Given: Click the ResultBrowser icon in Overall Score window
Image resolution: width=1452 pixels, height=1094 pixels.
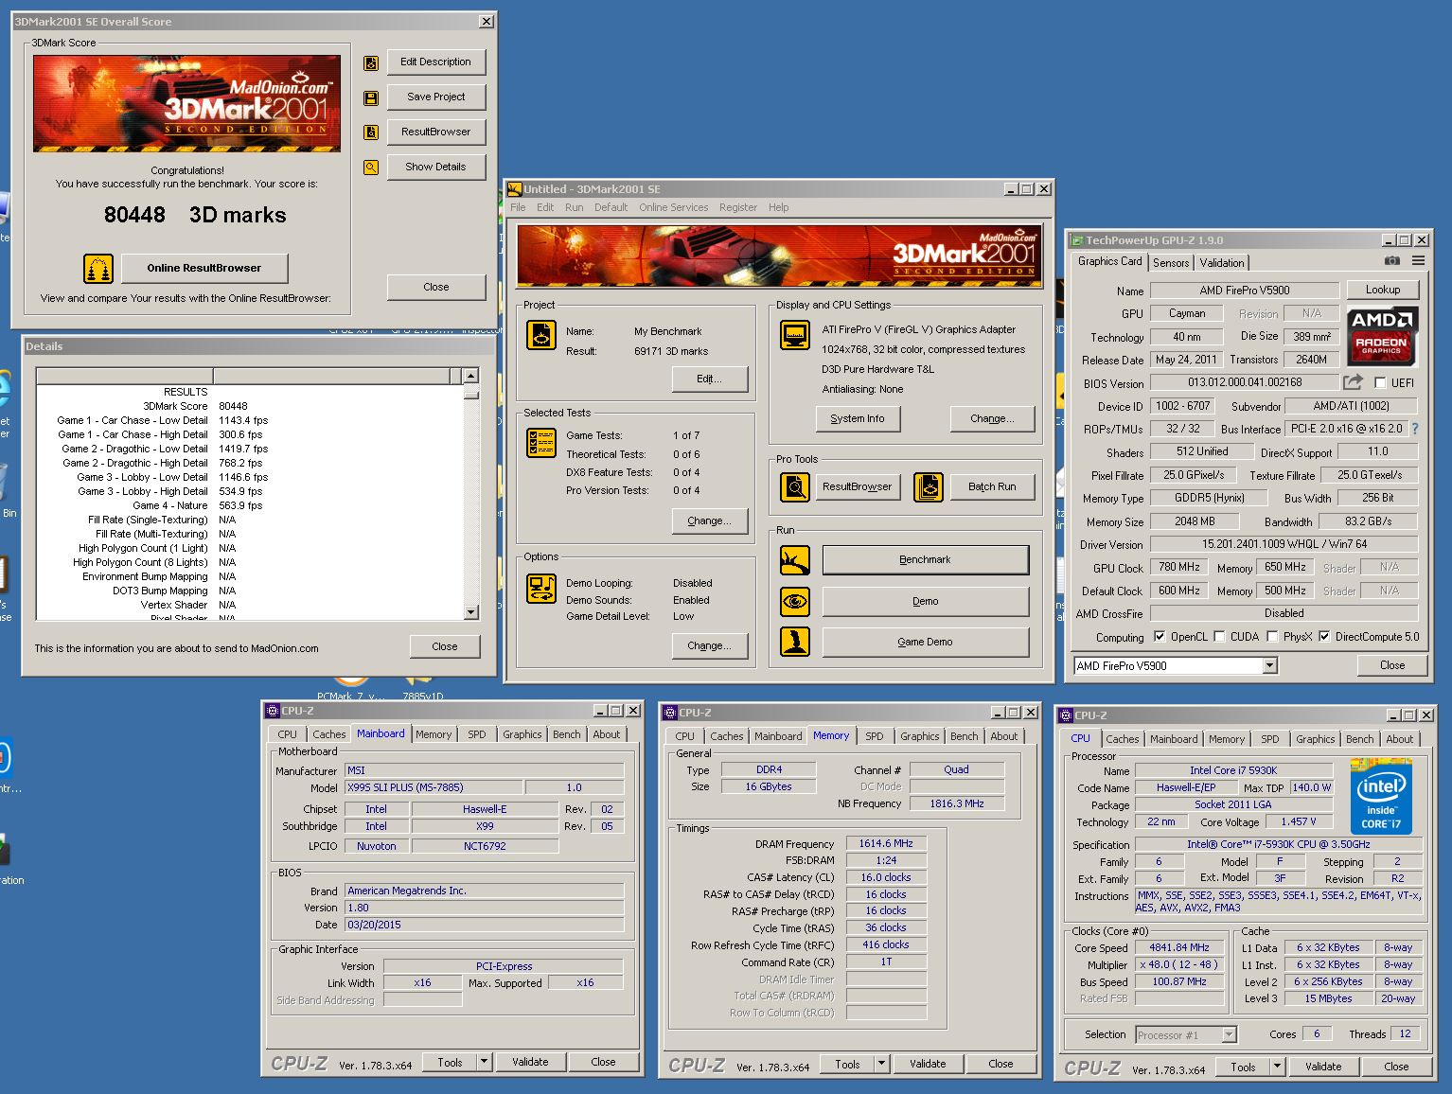Looking at the screenshot, I should (x=371, y=132).
